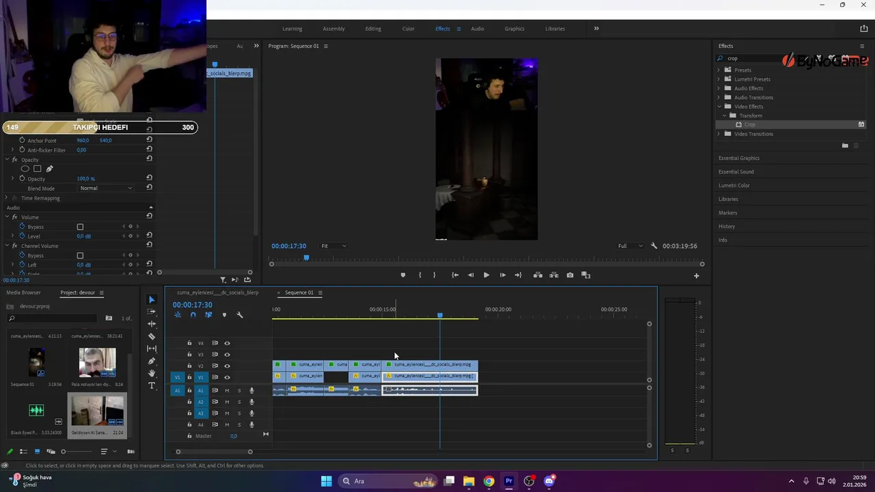Expand the Lumetri Presets folder
The image size is (875, 492).
[719, 79]
